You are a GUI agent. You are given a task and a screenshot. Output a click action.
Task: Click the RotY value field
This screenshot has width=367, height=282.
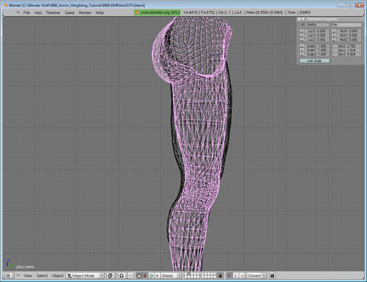(349, 35)
